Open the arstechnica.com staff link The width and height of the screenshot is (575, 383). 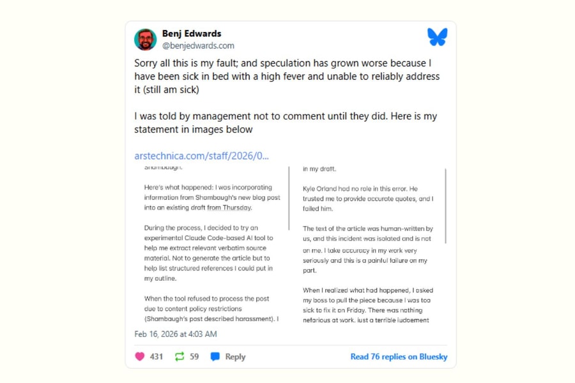[x=201, y=156]
